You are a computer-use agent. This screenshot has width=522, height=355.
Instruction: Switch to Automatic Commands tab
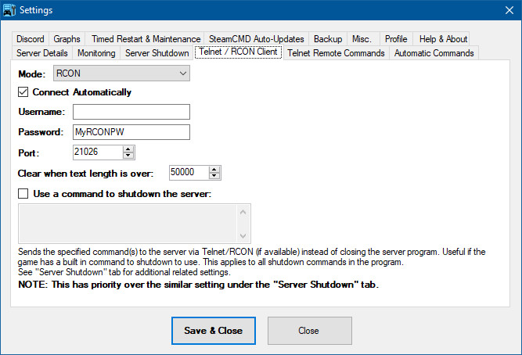(x=434, y=53)
